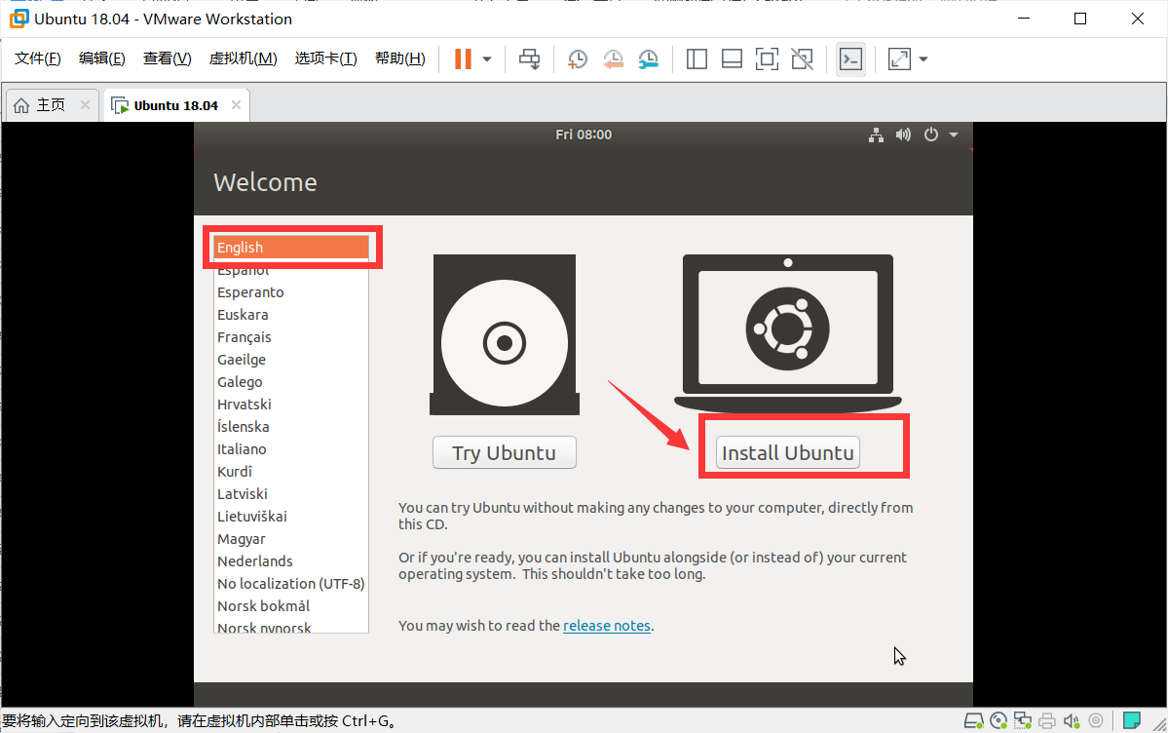Image resolution: width=1168 pixels, height=733 pixels.
Task: Toggle the console view icon
Action: pos(850,58)
